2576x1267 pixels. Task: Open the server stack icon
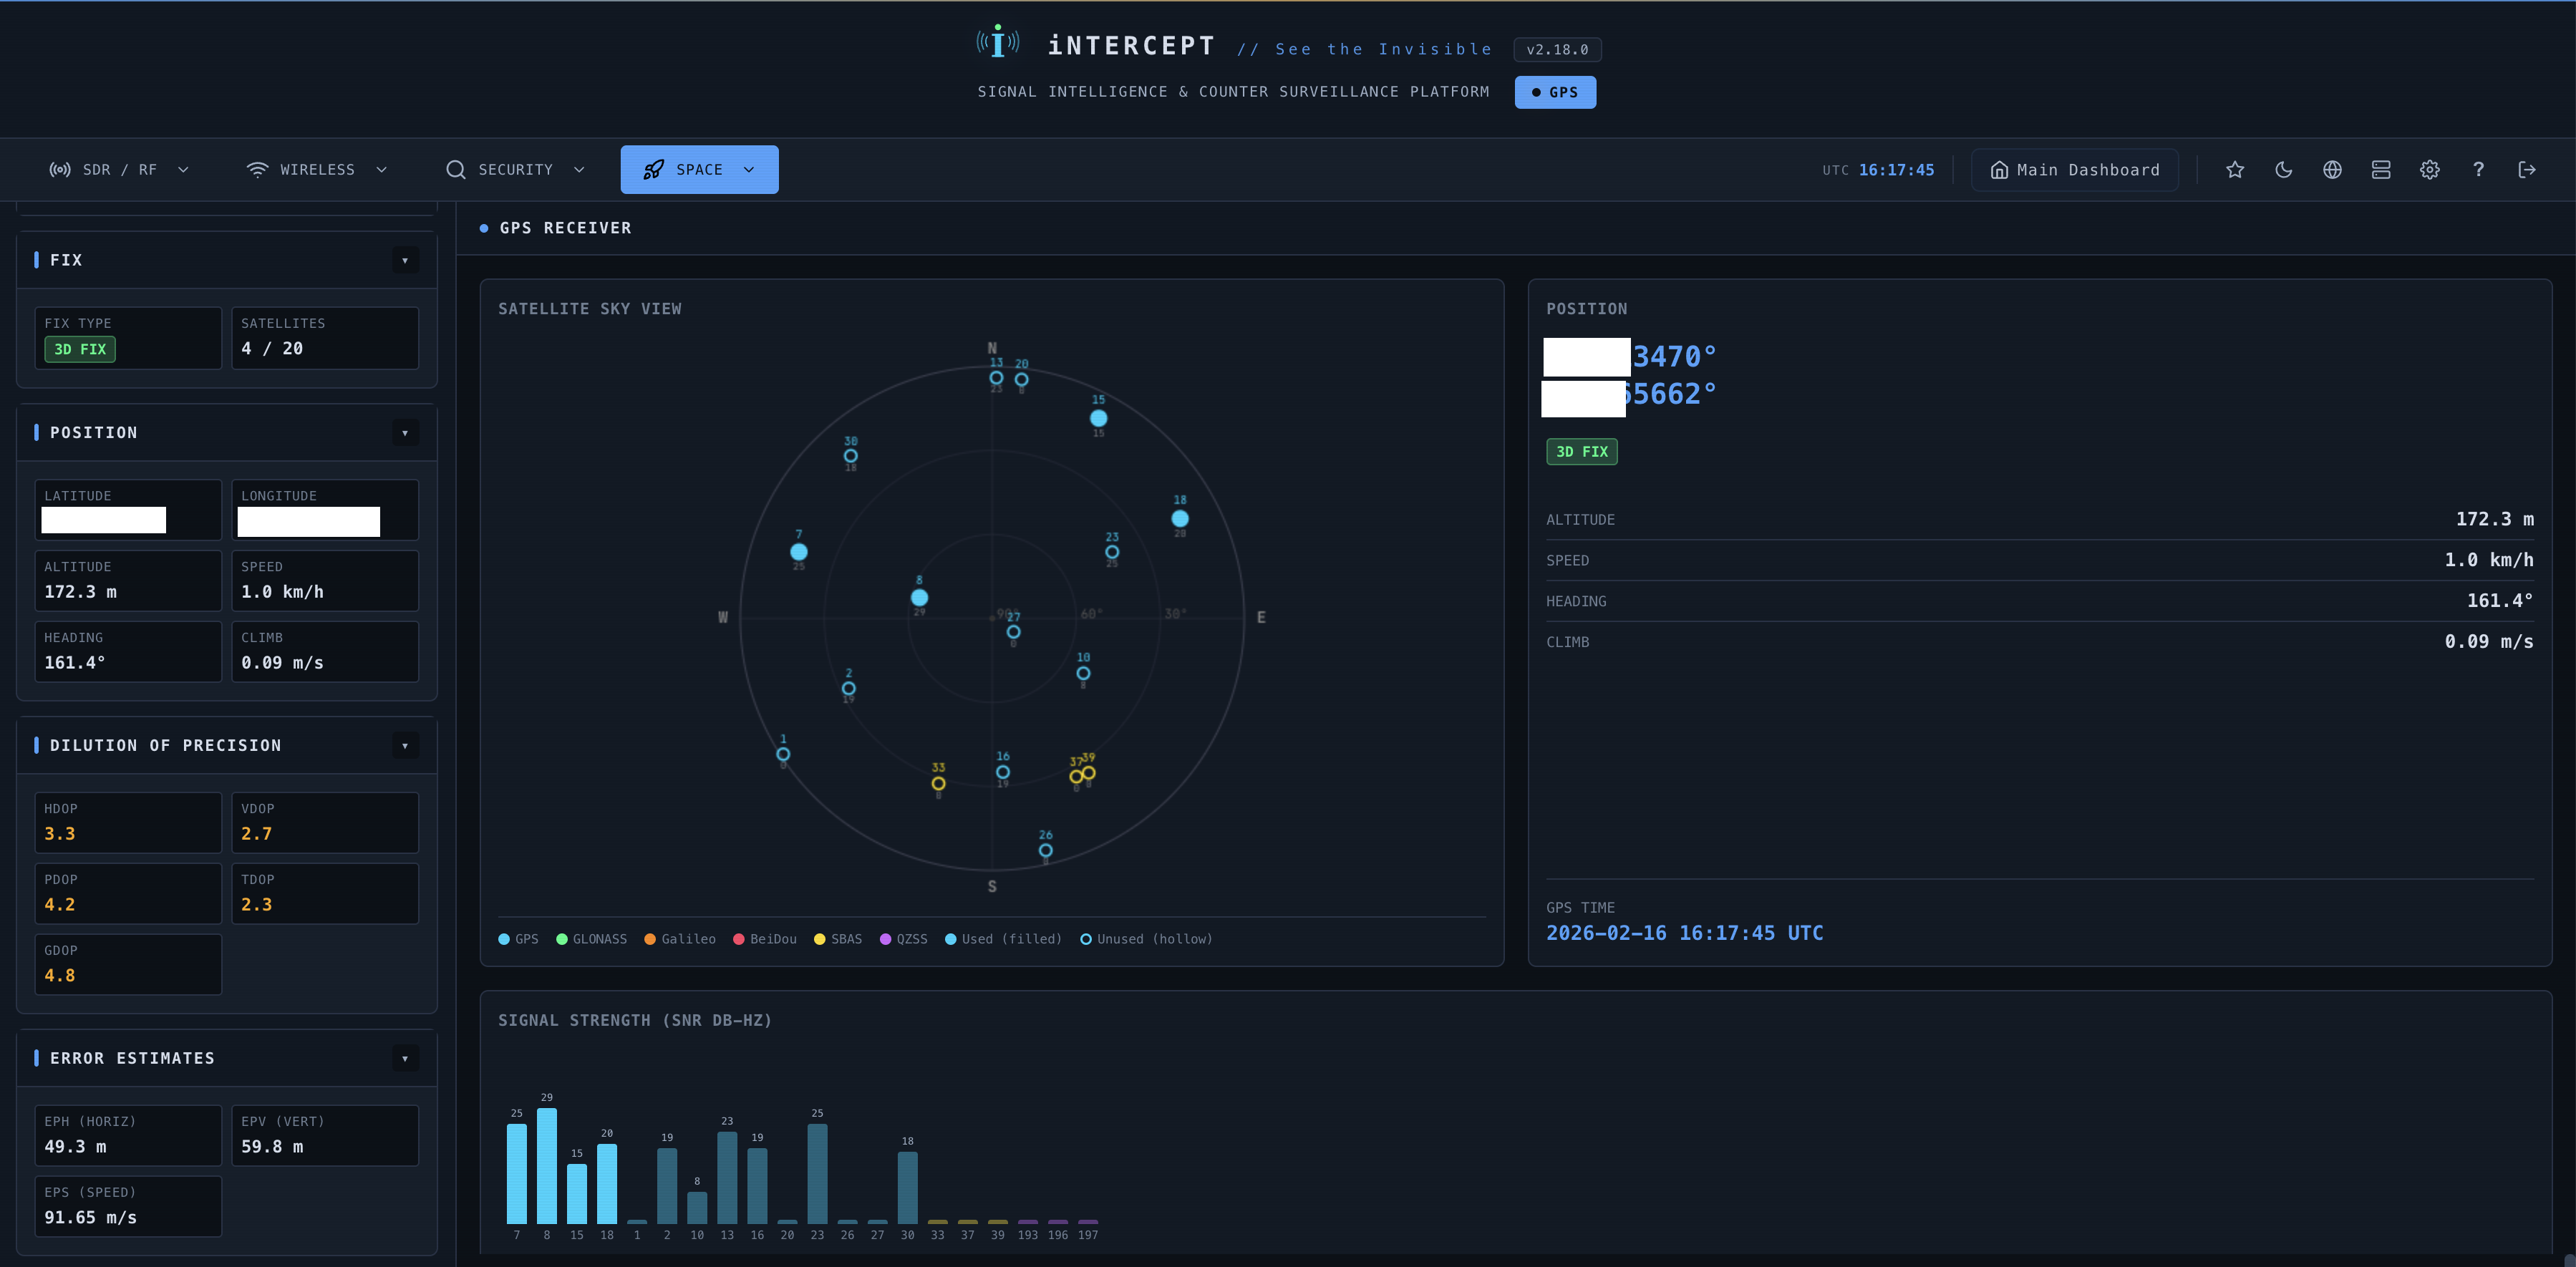coord(2381,170)
